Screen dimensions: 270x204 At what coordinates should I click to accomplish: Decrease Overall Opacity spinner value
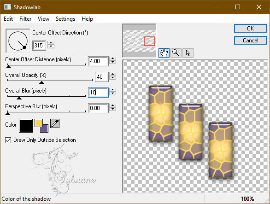(x=112, y=78)
